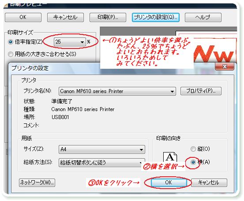244x201 pixels.
Task: Click the プロパティ(P)... button
Action: 201,91
